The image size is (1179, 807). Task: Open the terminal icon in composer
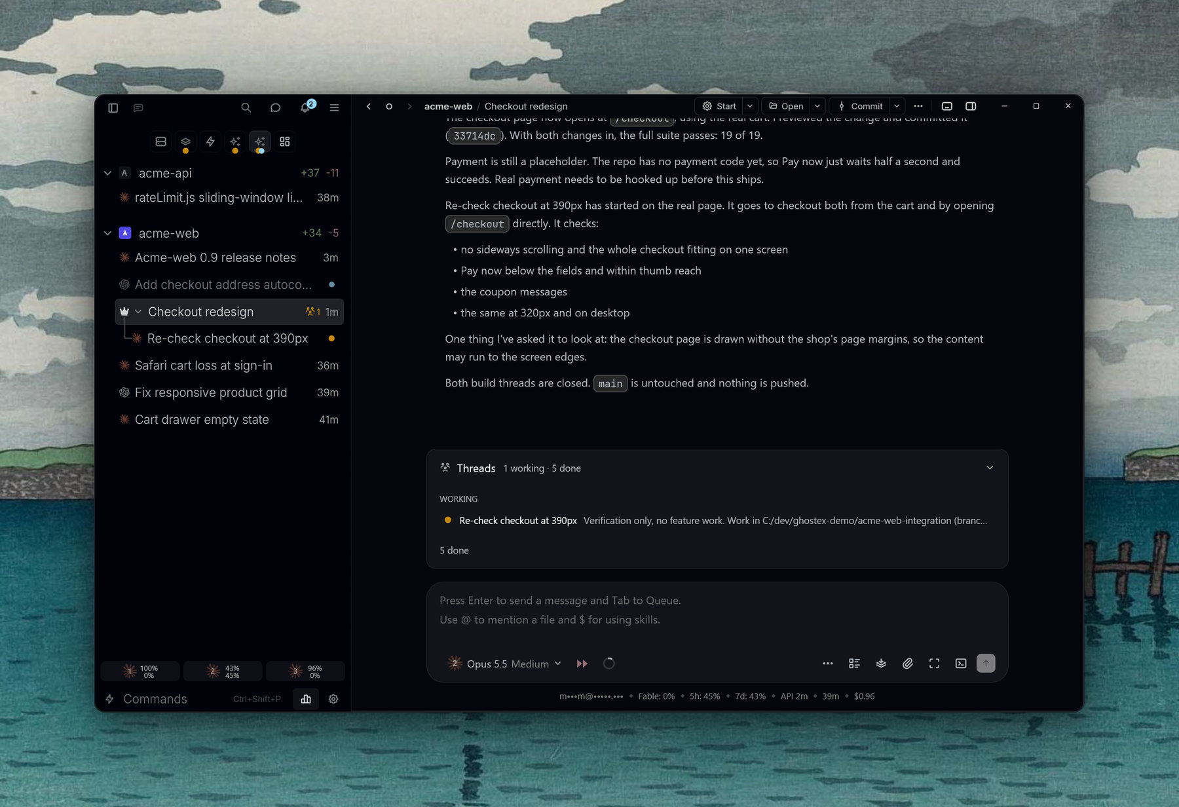[961, 664]
